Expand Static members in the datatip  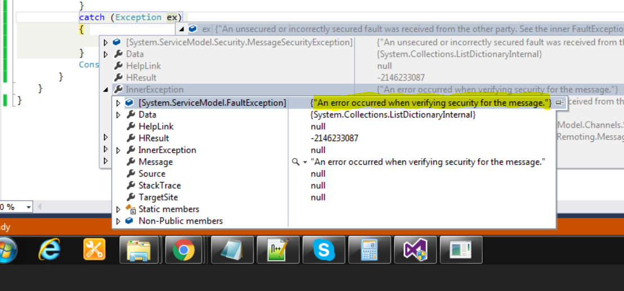(x=118, y=209)
